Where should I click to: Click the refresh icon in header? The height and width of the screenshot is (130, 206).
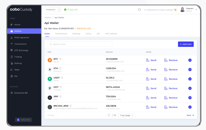coord(139,10)
